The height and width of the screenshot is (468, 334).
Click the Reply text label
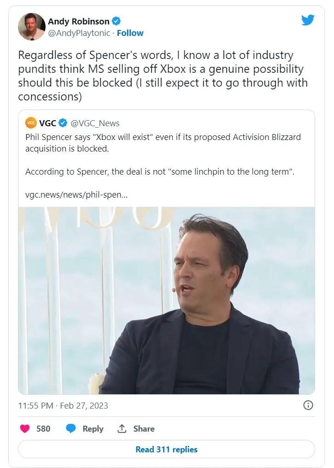pyautogui.click(x=93, y=428)
